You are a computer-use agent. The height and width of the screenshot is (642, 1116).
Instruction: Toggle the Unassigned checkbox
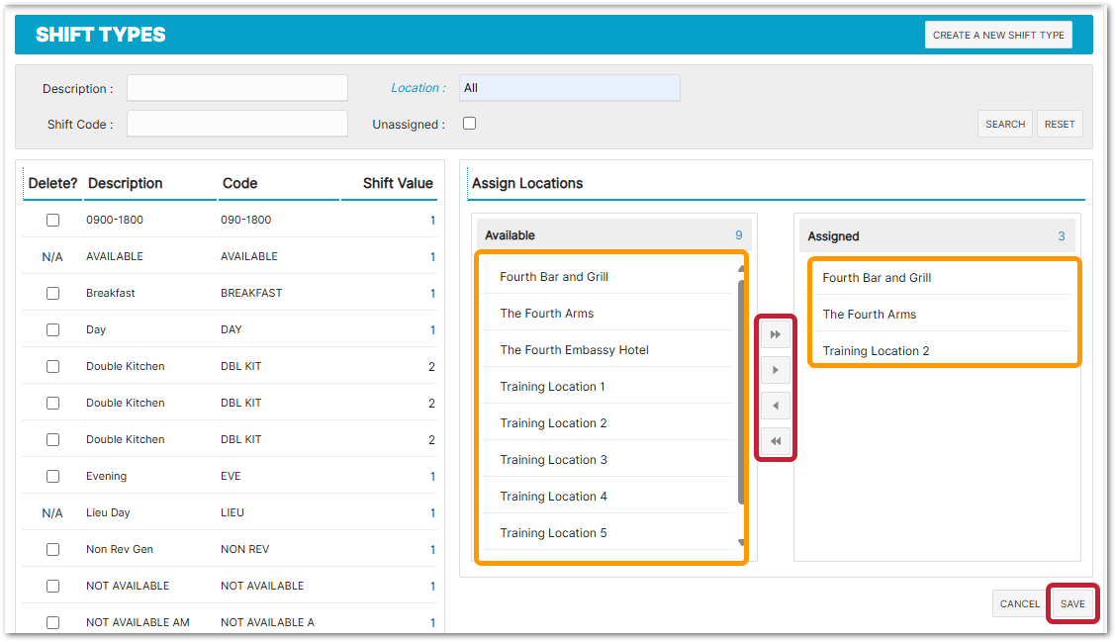click(470, 124)
